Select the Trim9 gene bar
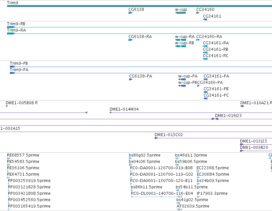 click(x=139, y=6)
